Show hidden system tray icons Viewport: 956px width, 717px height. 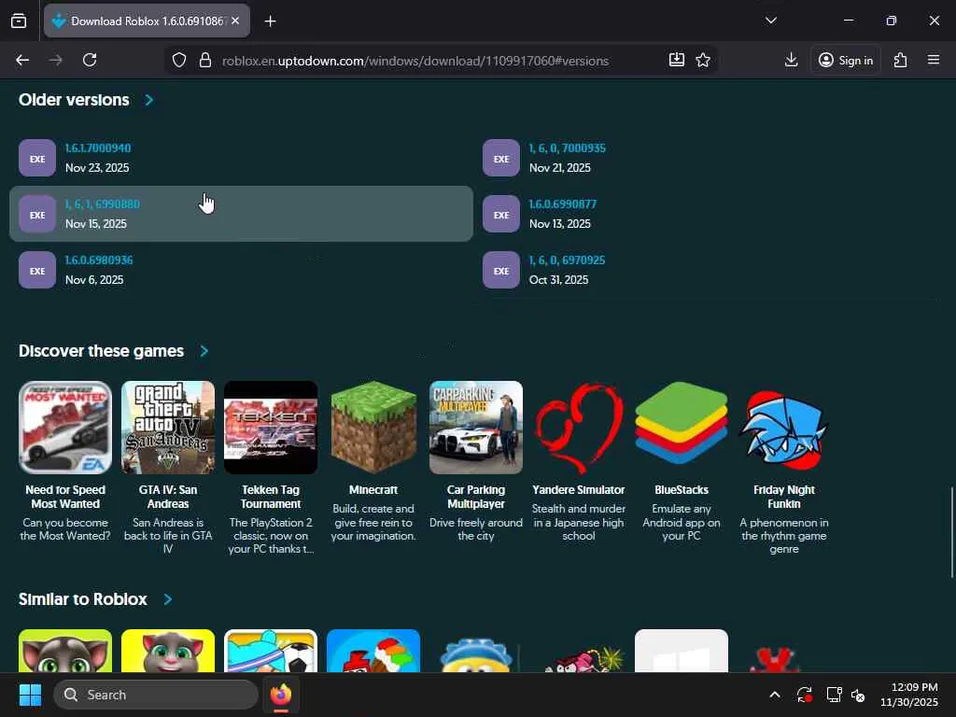(x=774, y=695)
